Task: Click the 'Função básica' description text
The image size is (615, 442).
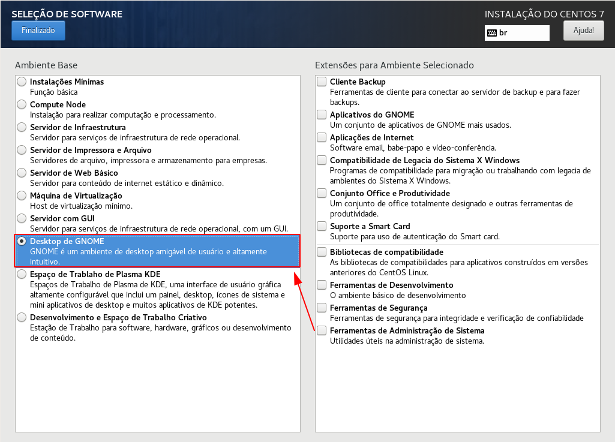Action: (54, 92)
